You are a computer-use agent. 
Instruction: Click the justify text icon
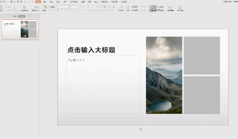(98, 10)
